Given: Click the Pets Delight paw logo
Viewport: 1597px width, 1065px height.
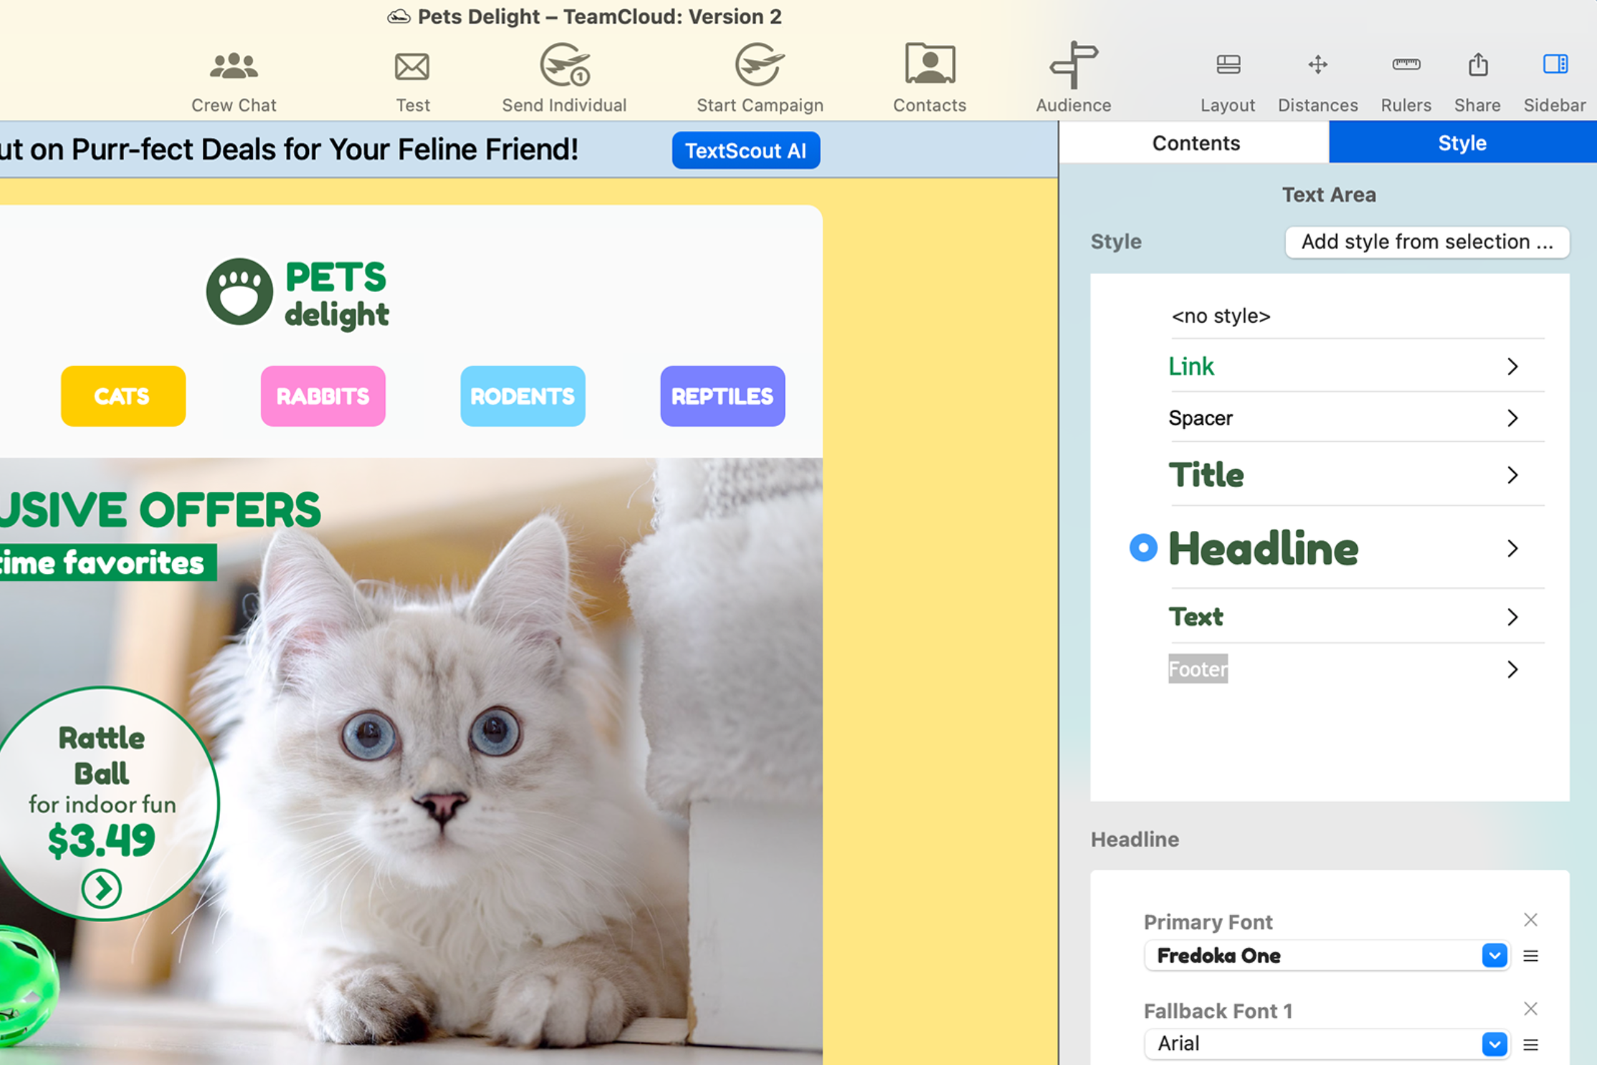Looking at the screenshot, I should [240, 291].
